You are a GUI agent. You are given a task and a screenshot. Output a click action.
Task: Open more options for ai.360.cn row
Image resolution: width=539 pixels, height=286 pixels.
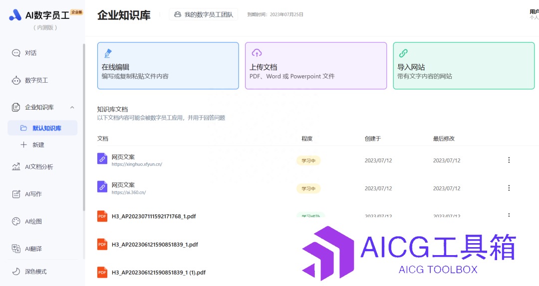(509, 188)
